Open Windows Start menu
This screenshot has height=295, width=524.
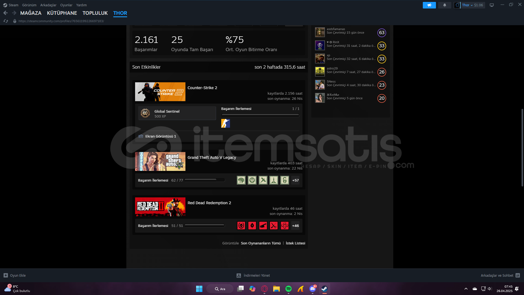199,289
